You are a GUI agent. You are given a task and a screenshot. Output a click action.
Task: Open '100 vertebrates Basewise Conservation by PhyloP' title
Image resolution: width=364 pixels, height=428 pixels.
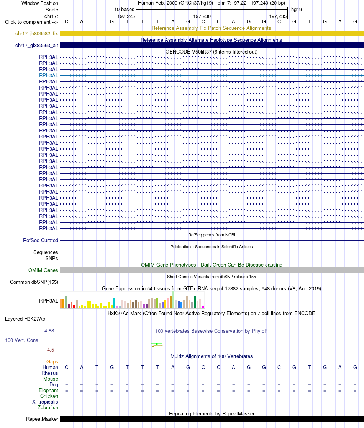point(212,331)
